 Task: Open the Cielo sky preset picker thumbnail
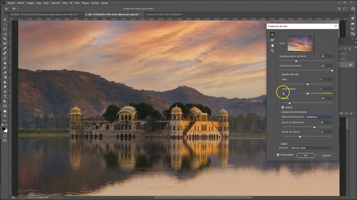click(x=300, y=43)
